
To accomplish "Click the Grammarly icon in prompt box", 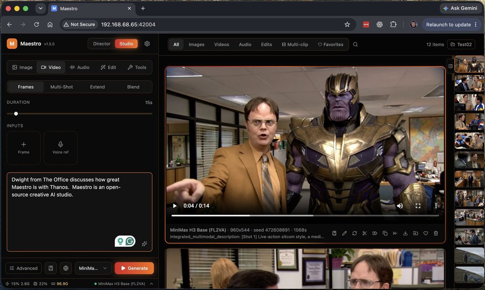I will pyautogui.click(x=130, y=241).
